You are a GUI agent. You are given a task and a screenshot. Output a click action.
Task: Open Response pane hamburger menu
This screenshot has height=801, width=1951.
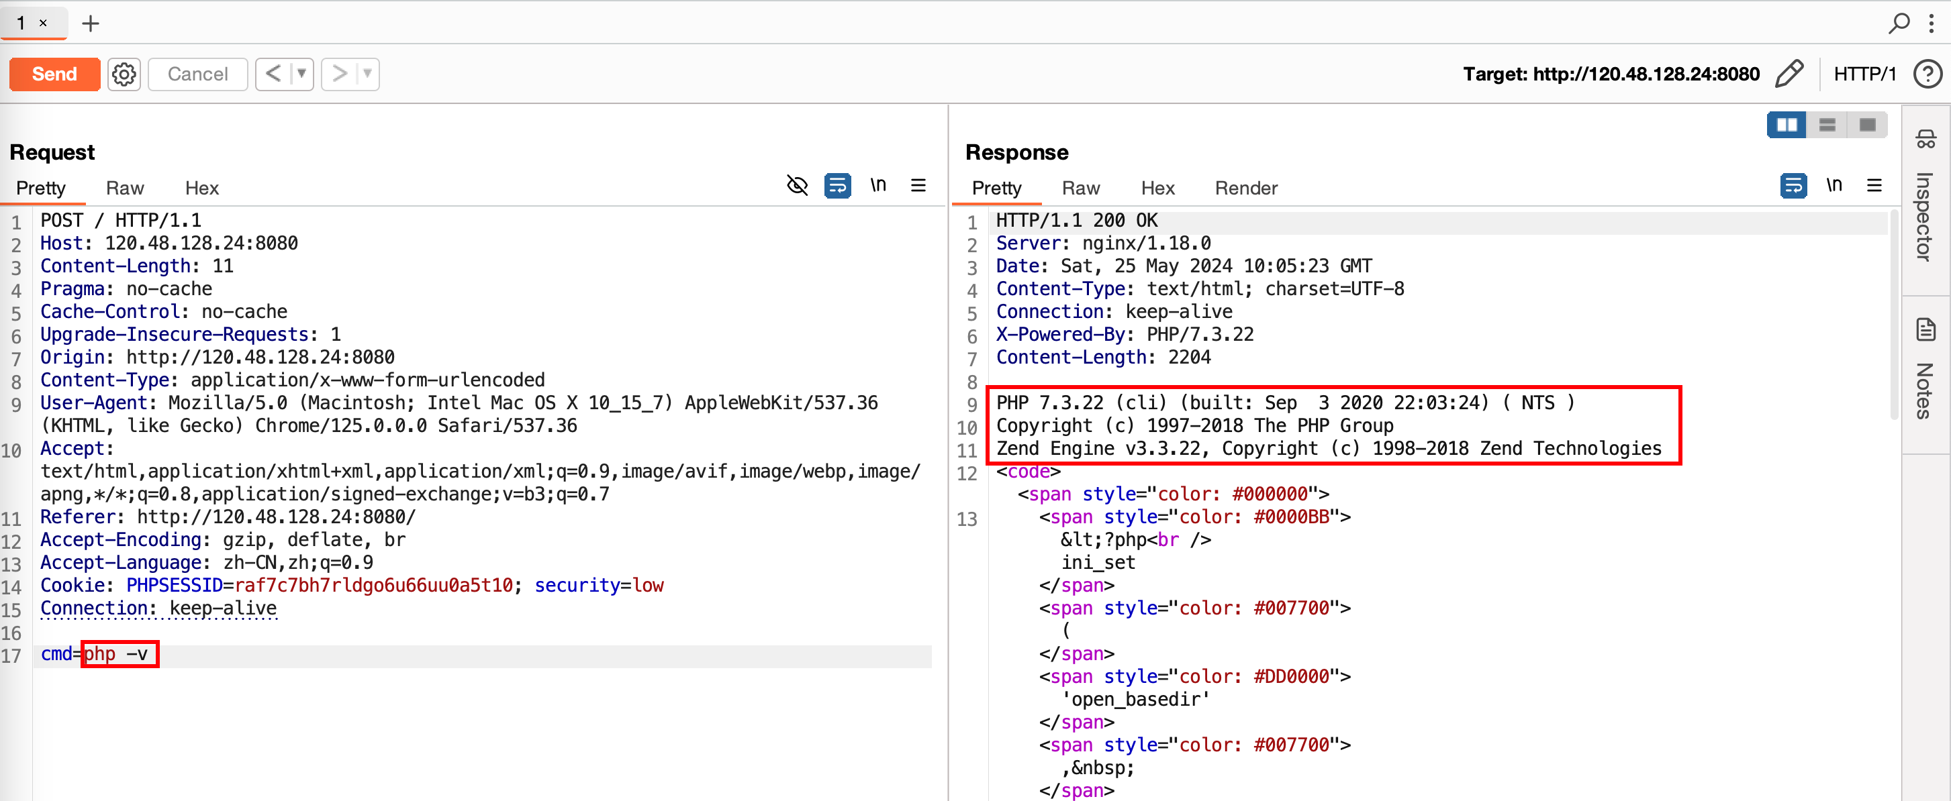pos(1874,185)
